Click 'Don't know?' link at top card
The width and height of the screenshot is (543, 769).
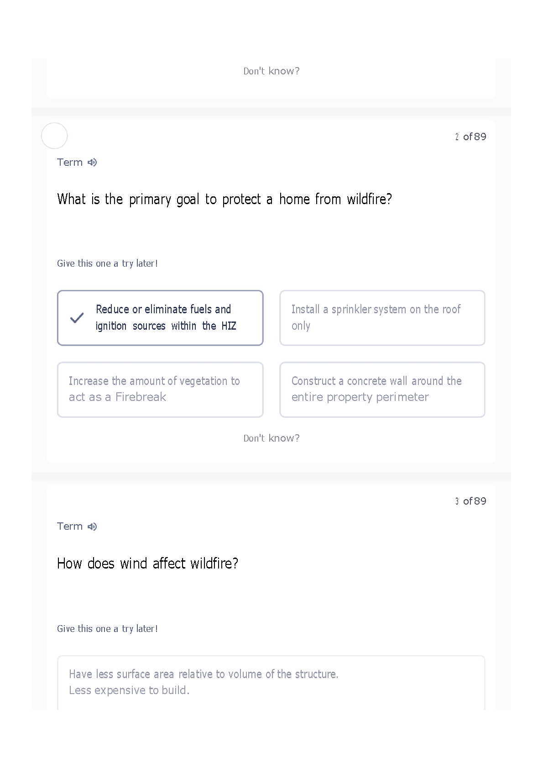(271, 71)
